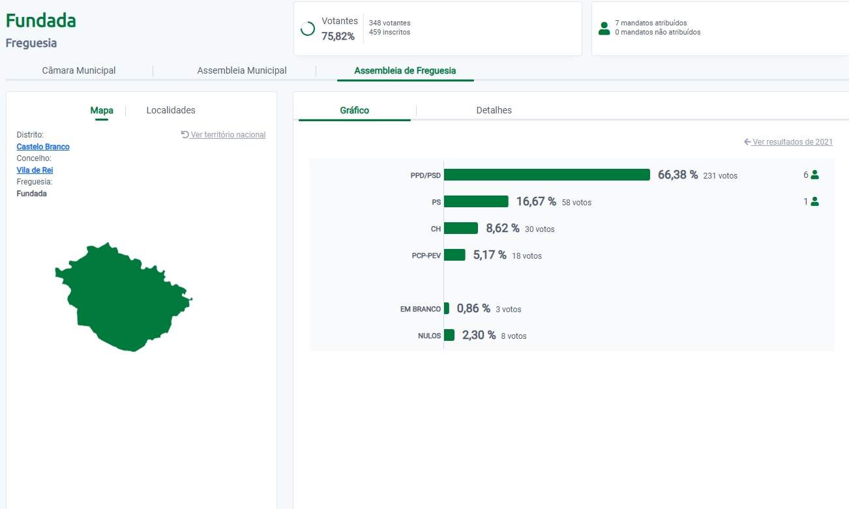
Task: Go to the Vila de Rei concelho link
Action: coord(35,170)
